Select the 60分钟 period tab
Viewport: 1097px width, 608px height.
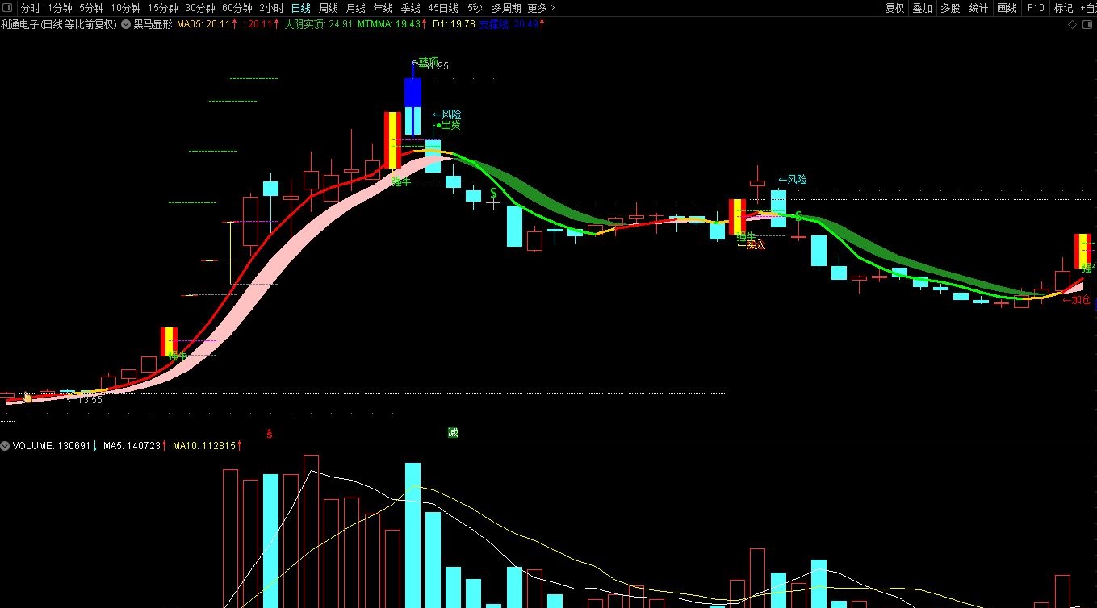pos(237,8)
